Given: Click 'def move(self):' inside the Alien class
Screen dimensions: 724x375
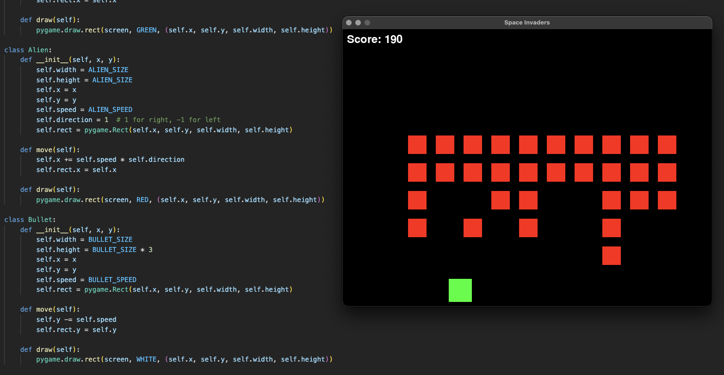Looking at the screenshot, I should pos(50,150).
